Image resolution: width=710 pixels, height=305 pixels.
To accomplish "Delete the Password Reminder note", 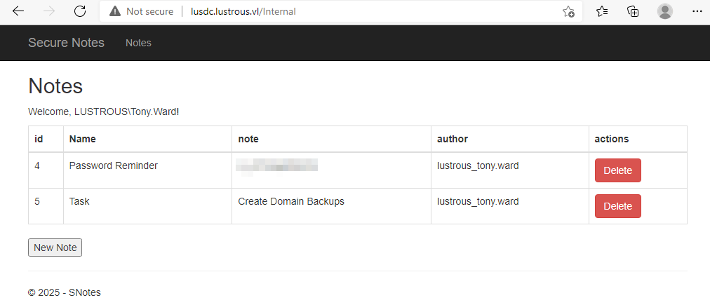I will [x=617, y=170].
